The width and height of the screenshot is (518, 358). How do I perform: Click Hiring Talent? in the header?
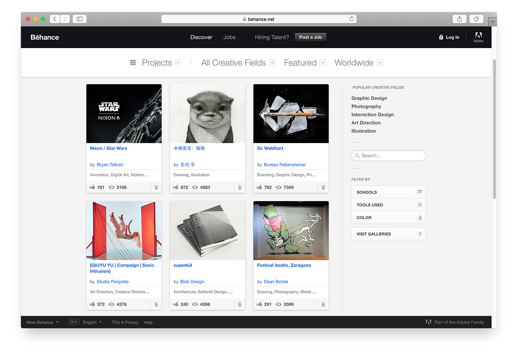272,37
